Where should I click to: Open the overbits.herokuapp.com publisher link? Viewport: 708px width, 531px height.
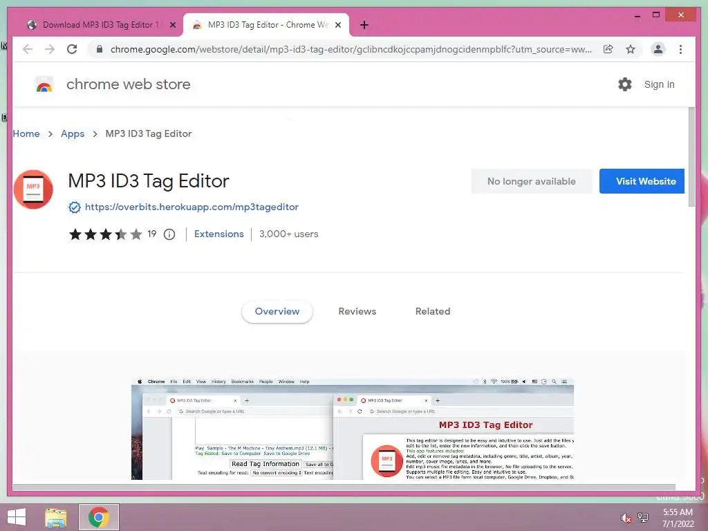point(192,207)
